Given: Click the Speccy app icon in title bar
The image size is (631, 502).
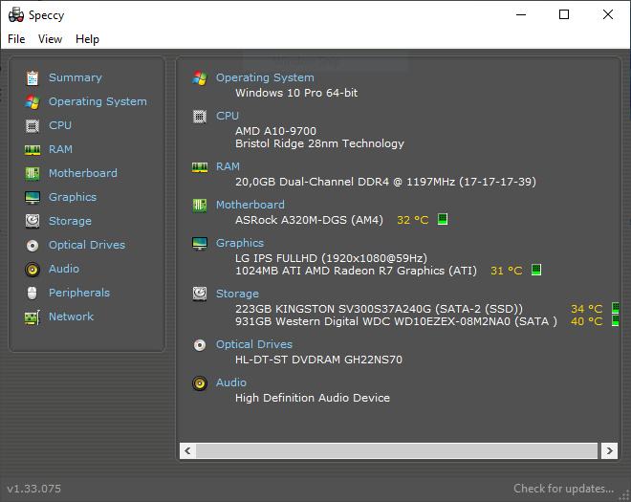Looking at the screenshot, I should 16,15.
